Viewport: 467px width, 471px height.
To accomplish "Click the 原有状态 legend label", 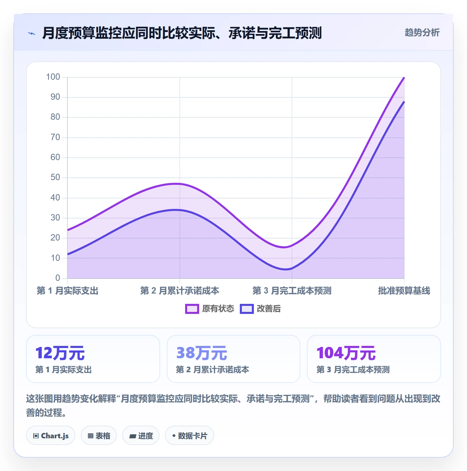I will click(x=218, y=309).
